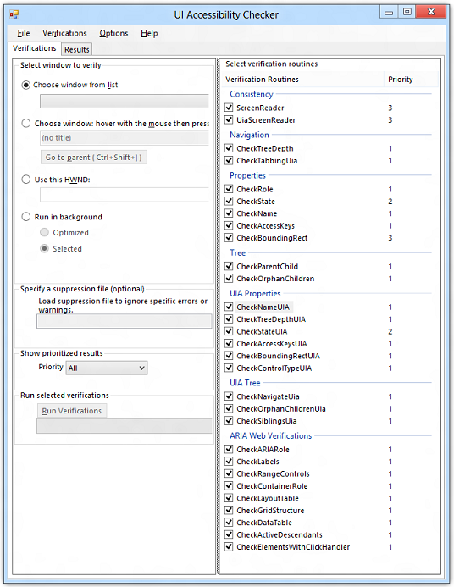Collapse the Navigation group header
The width and height of the screenshot is (454, 587).
click(249, 135)
